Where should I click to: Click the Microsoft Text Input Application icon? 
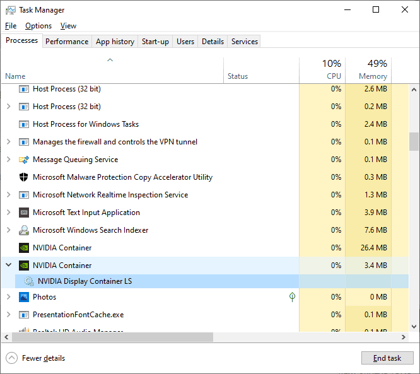pos(24,213)
